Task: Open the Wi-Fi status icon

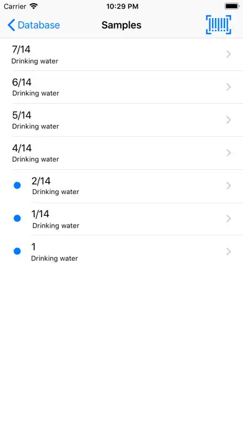Action: pos(33,6)
